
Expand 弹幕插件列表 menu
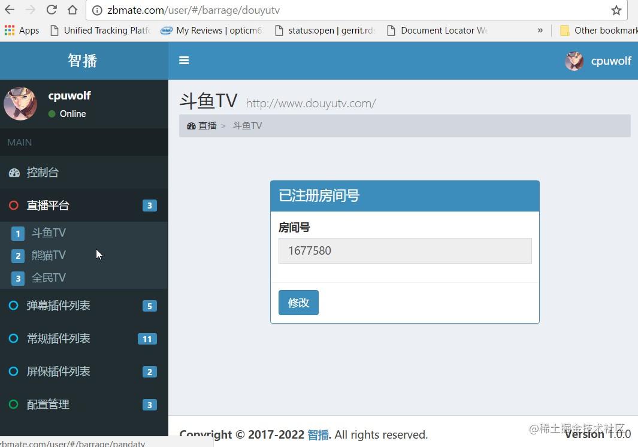coord(84,306)
